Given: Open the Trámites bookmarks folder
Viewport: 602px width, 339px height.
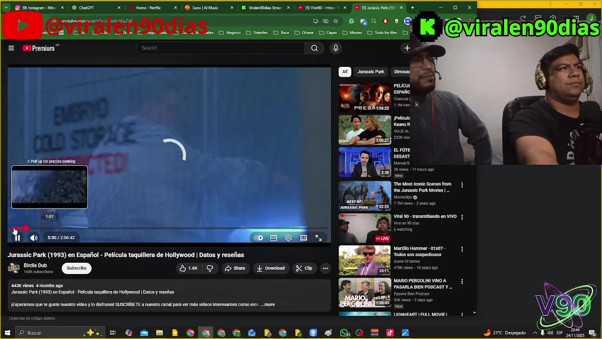Looking at the screenshot, I should pos(257,33).
